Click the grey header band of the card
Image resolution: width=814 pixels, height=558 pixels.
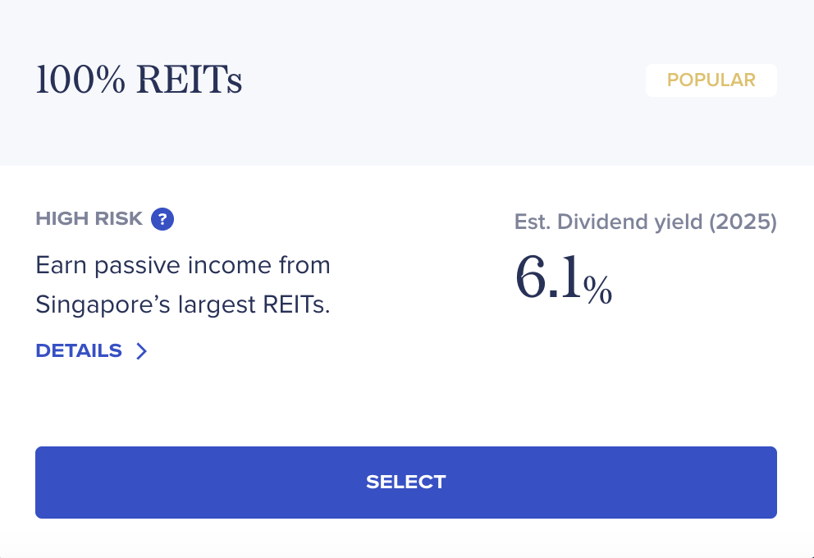[x=407, y=83]
